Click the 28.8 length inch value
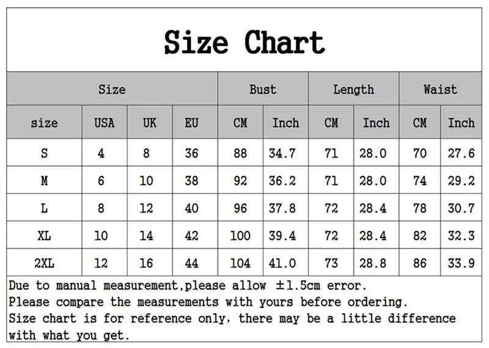The height and width of the screenshot is (348, 489). click(x=373, y=263)
